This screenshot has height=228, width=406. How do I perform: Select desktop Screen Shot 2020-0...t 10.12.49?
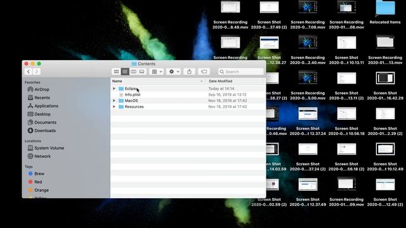[385, 156]
